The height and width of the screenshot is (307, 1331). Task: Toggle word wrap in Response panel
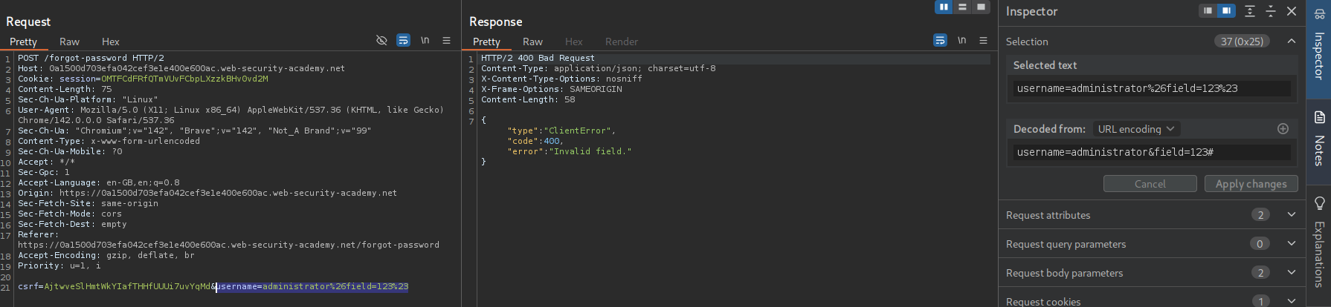click(940, 41)
